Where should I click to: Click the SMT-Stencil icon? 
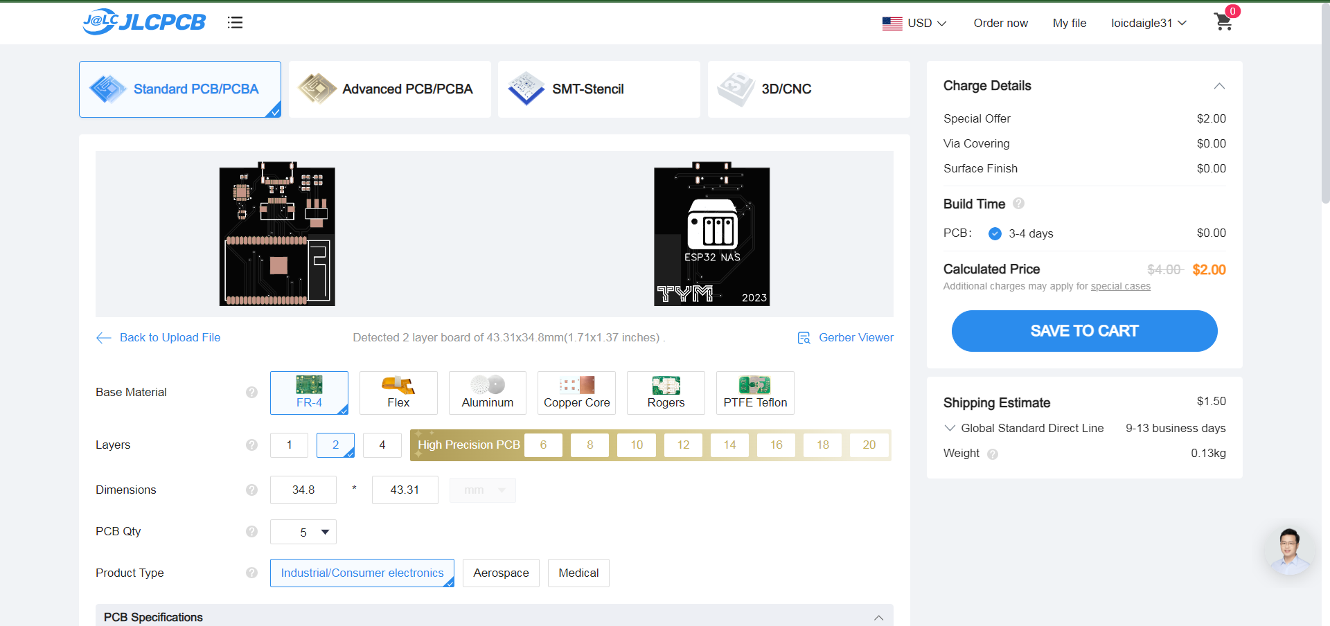pos(526,89)
